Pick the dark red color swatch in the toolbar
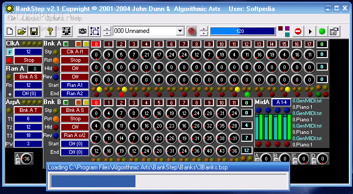The width and height of the screenshot is (353, 194). (280, 28)
